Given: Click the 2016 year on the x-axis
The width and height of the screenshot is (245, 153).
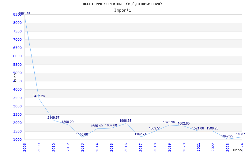Looking at the screenshot, I should [x=126, y=147].
